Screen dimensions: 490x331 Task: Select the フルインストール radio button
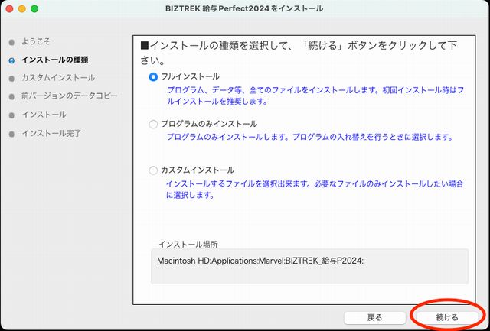pos(153,76)
